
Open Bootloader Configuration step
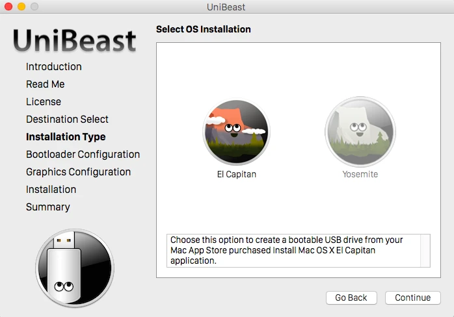coord(83,155)
